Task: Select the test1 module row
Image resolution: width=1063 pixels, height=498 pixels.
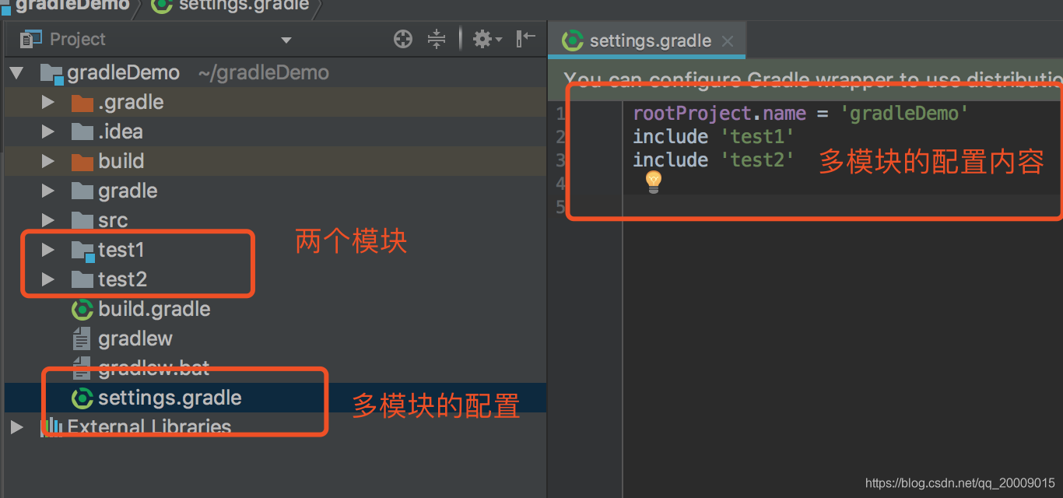Action: click(275, 250)
